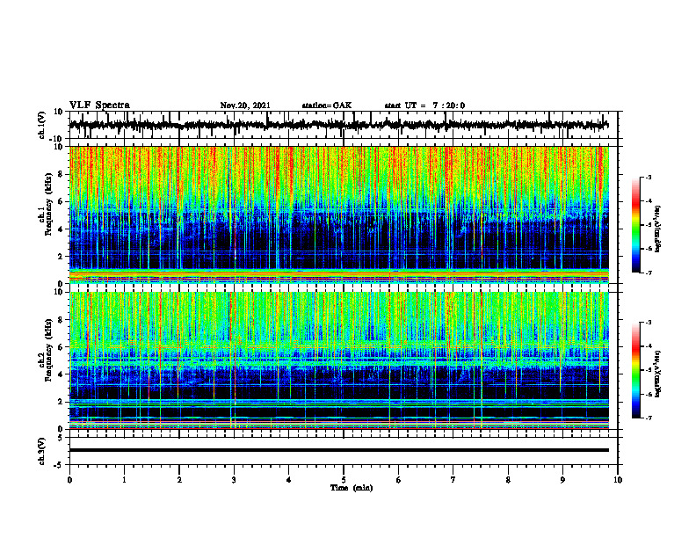Click the "4" kHz tick on ch.2 spectrogram
This screenshot has height=538, width=696.
(x=60, y=374)
